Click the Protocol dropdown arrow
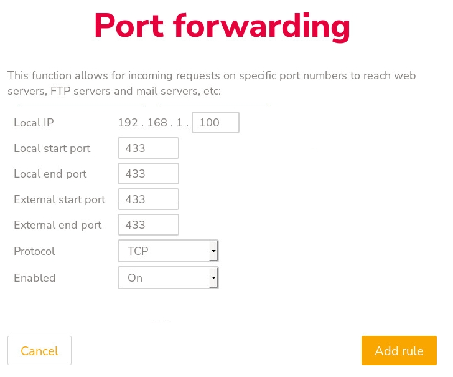453x377 pixels. pyautogui.click(x=213, y=251)
